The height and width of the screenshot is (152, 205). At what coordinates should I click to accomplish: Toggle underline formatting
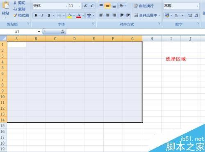tap(49, 15)
